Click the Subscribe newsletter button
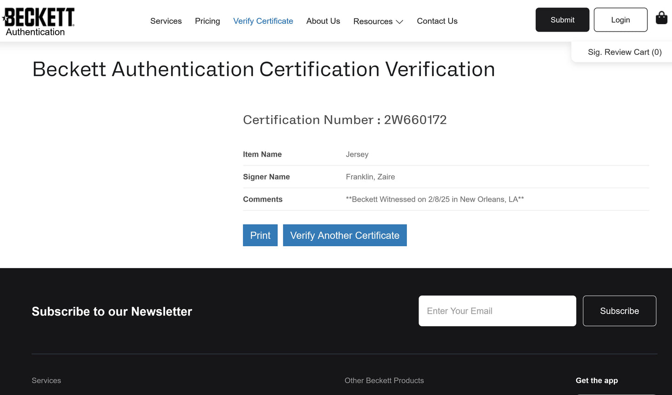This screenshot has width=672, height=395. [619, 311]
